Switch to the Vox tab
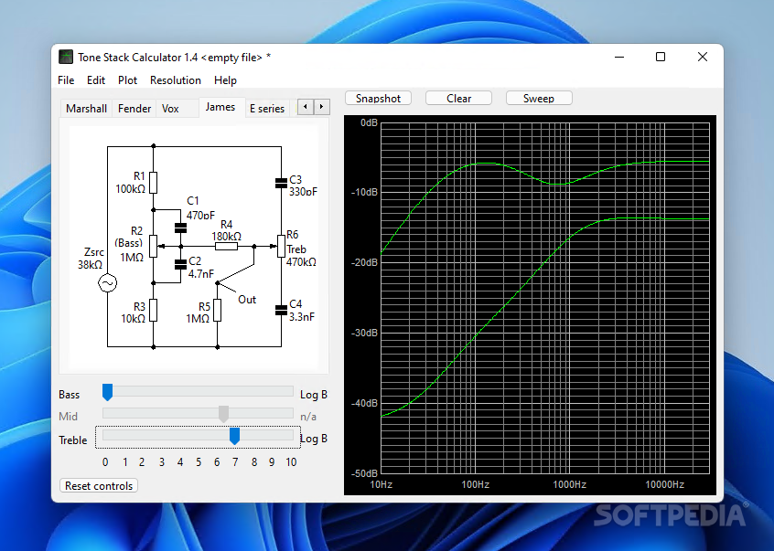 coord(170,109)
